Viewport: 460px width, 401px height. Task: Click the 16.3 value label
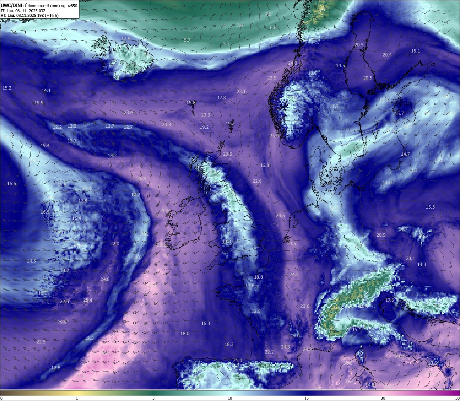206,324
